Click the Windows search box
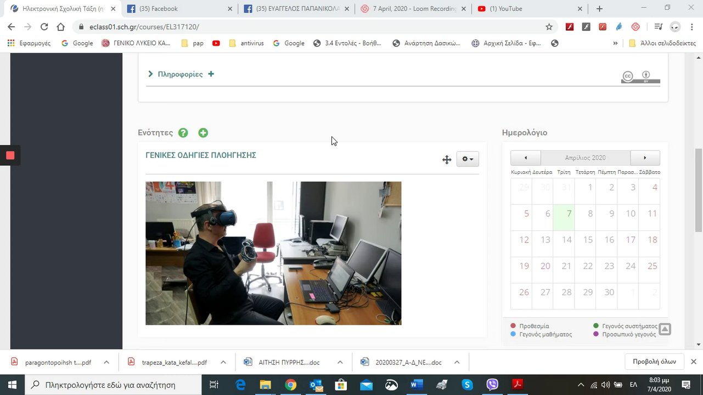Screen dimensions: 703x395 114,385
